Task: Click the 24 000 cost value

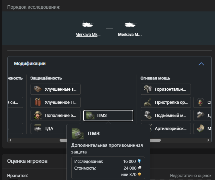Action: pyautogui.click(x=130, y=168)
